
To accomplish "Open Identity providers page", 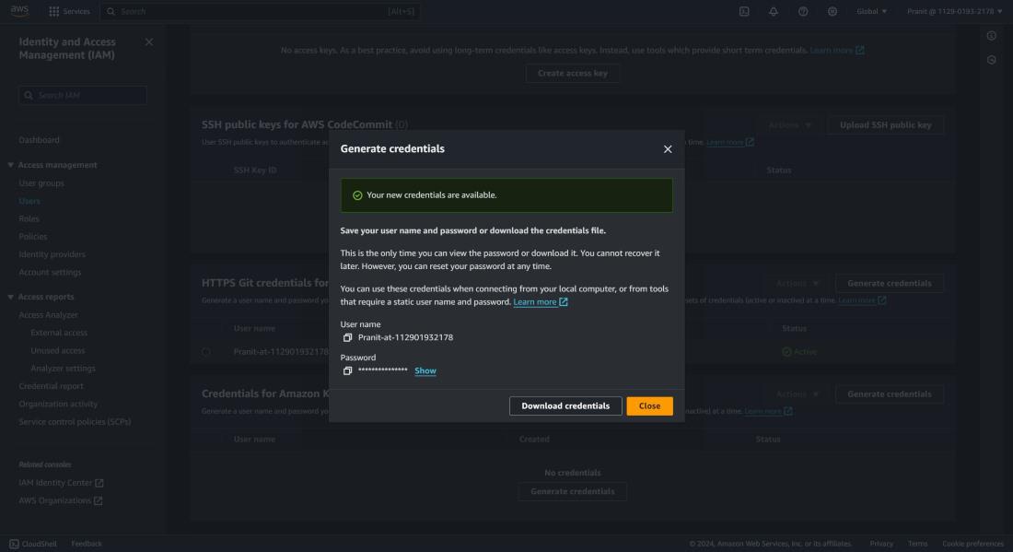I will (x=52, y=254).
